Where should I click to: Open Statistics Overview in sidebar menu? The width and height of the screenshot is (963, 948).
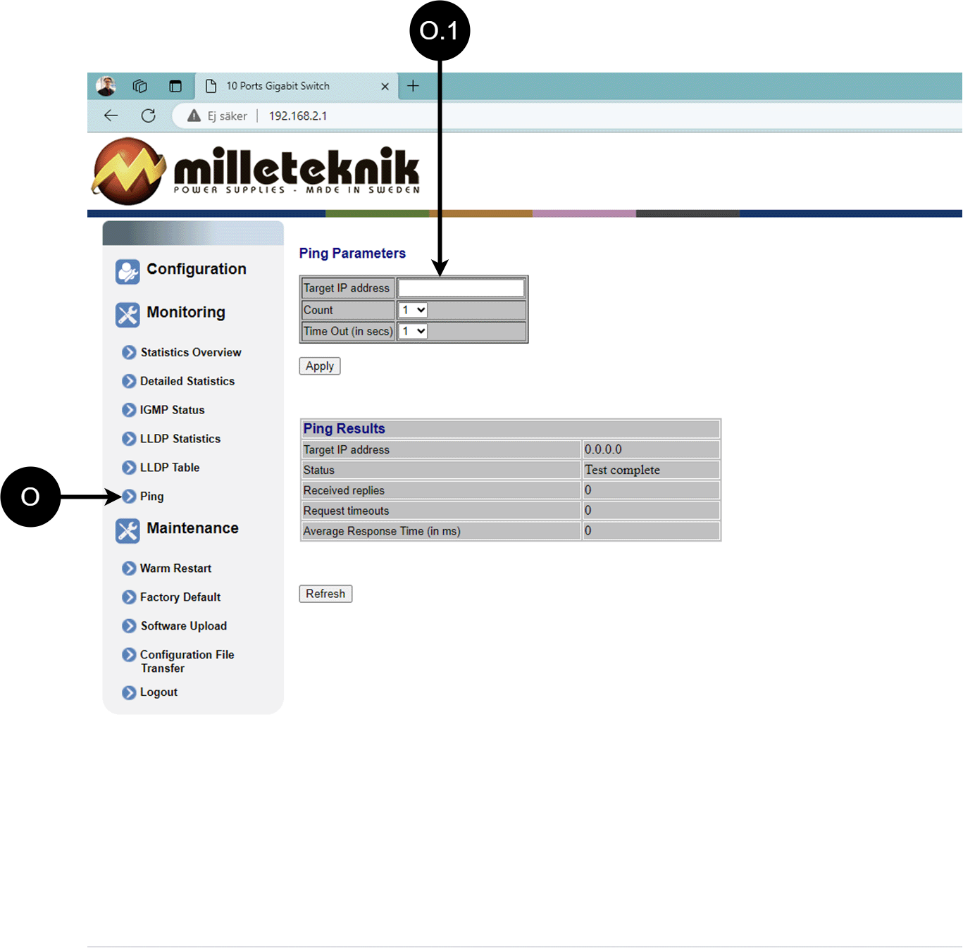click(190, 352)
